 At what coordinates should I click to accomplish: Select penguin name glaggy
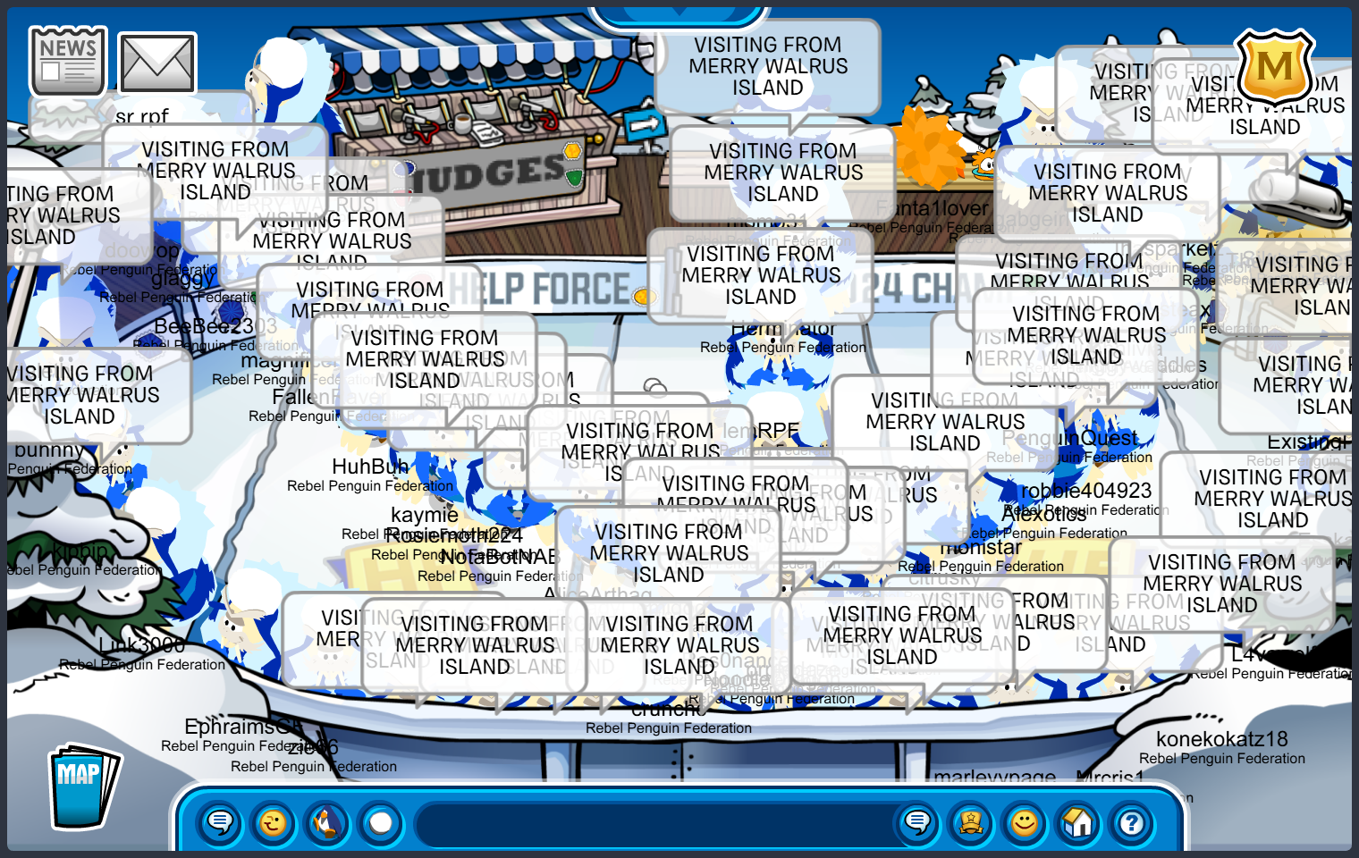(183, 278)
